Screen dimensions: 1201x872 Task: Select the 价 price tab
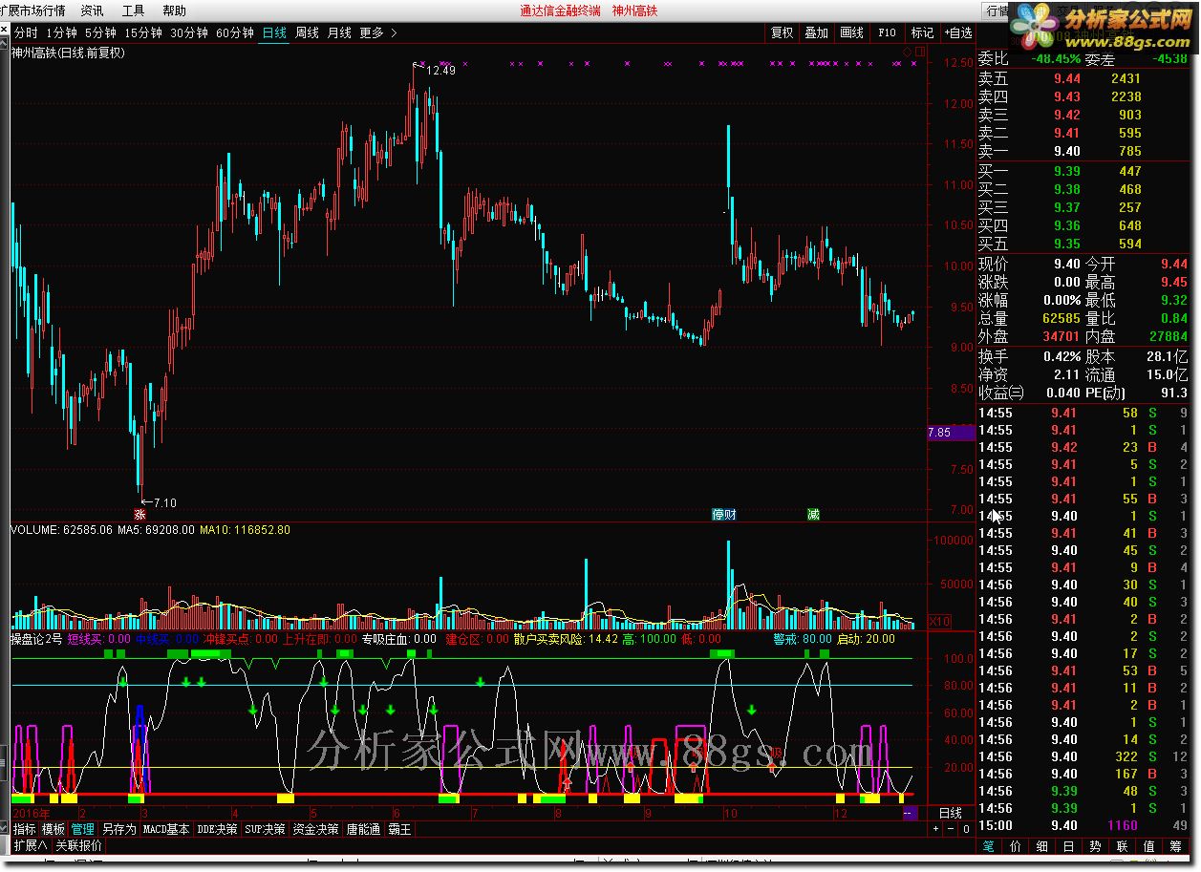(x=1016, y=846)
